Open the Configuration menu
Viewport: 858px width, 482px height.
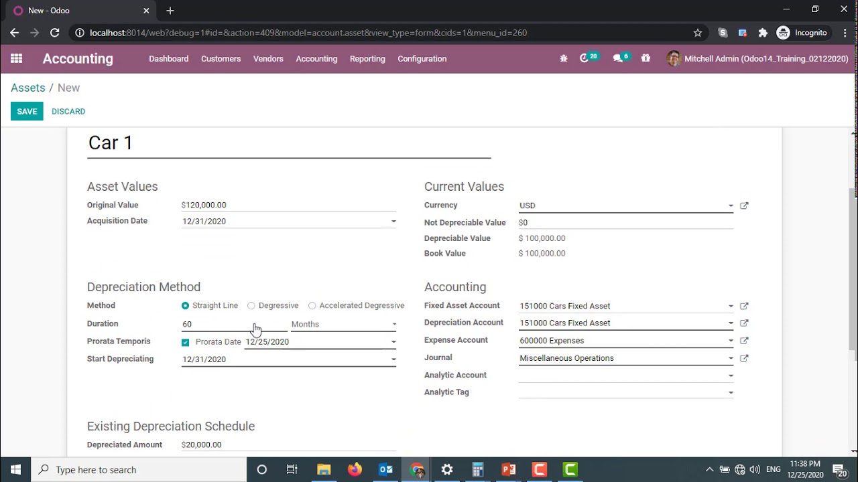[422, 59]
